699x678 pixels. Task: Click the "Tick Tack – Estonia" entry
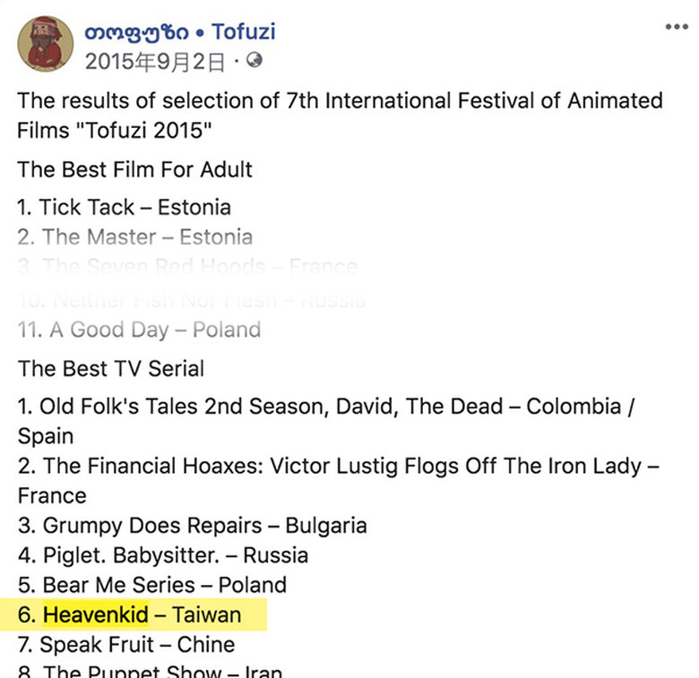(124, 207)
